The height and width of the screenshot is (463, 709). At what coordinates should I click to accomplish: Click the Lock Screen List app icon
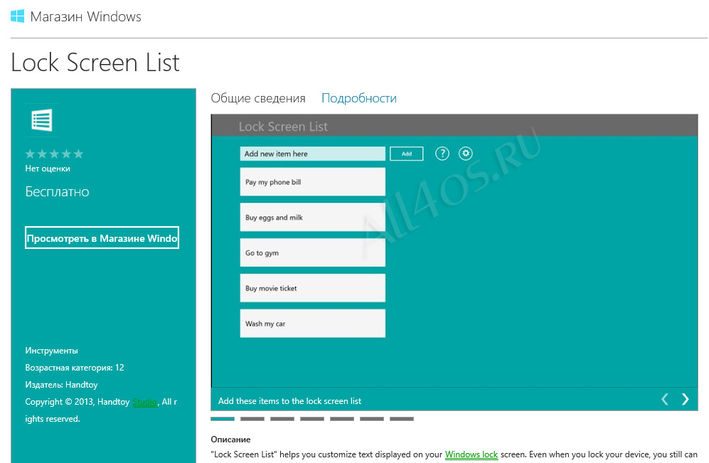(x=41, y=120)
